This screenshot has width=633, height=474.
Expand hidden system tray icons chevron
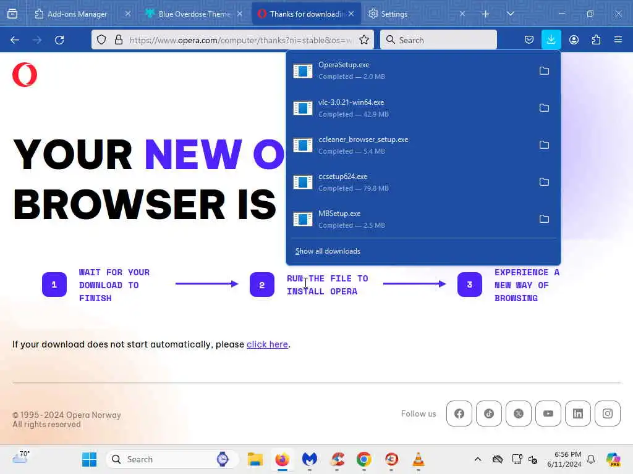click(478, 459)
